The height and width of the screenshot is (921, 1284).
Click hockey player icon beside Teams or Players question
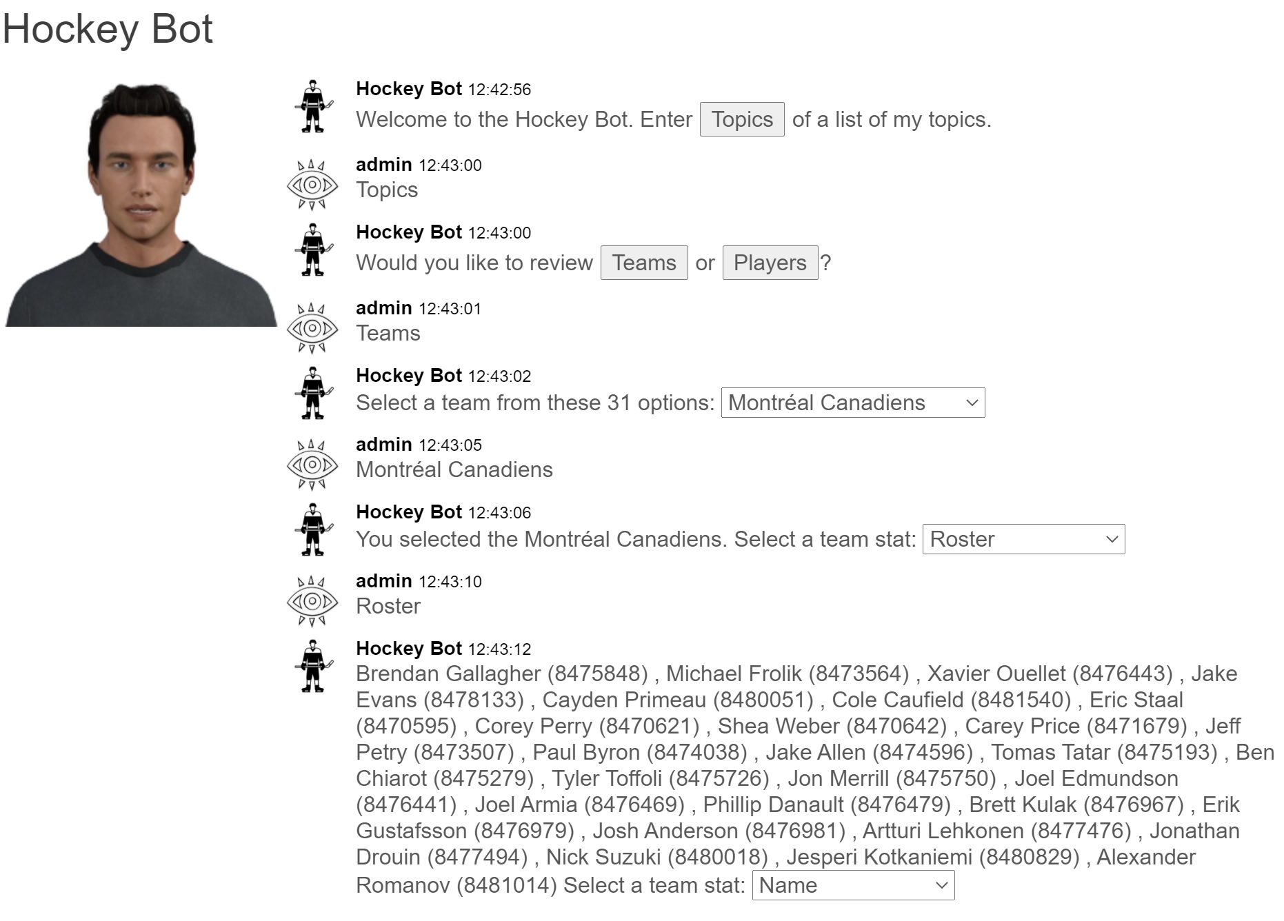click(313, 250)
